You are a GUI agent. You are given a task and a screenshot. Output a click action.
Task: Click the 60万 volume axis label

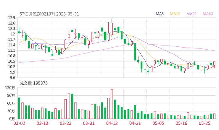coord(11,103)
